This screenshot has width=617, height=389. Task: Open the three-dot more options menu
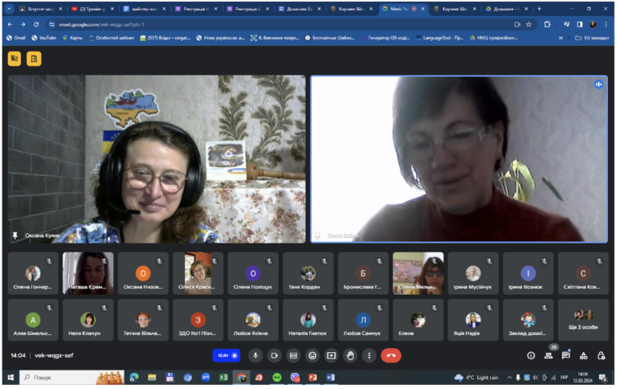(x=369, y=355)
